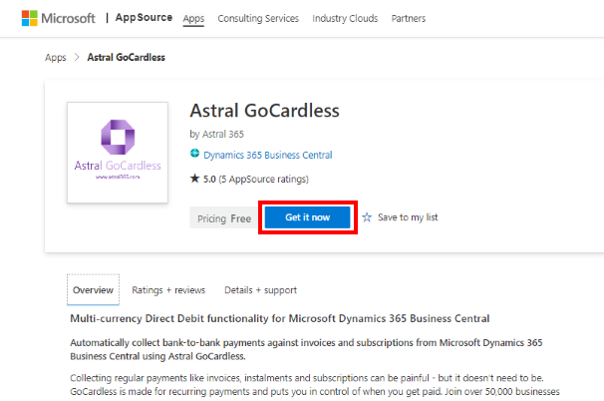604x401 pixels.
Task: Open the Partners navigation item
Action: pos(409,18)
